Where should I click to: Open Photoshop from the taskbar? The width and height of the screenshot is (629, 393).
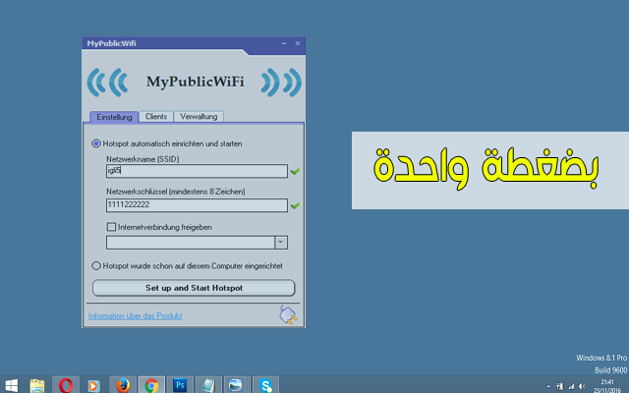point(180,386)
